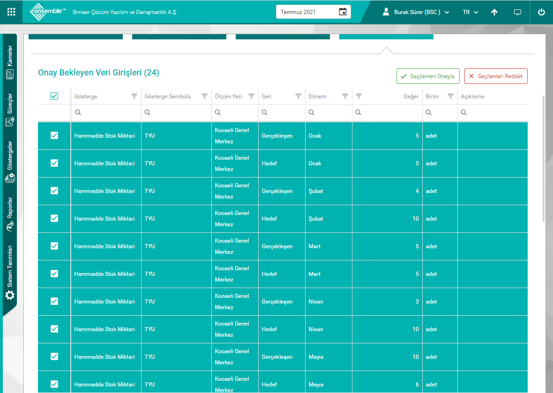The image size is (553, 393).
Task: Click the power logout icon
Action: pyautogui.click(x=541, y=12)
